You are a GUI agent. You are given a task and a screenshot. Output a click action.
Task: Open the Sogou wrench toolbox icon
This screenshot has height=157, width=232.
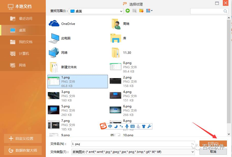pos(149,126)
